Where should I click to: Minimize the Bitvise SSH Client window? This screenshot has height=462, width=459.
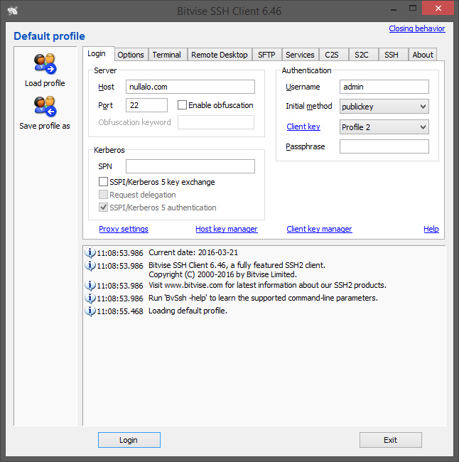click(x=394, y=9)
